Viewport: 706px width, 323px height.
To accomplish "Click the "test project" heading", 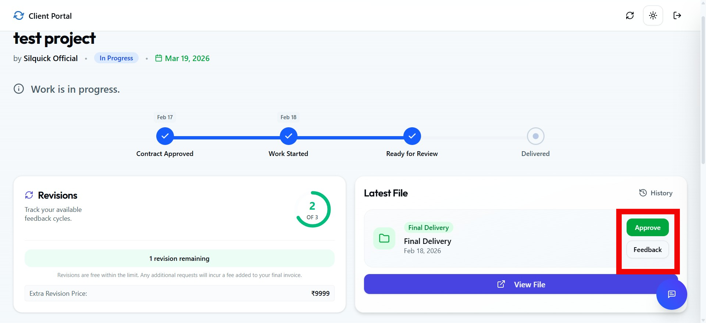I will tap(54, 38).
